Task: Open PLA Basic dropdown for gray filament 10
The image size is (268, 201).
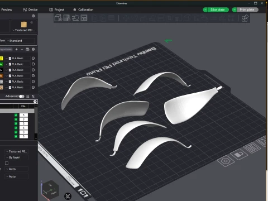Action: click(x=17, y=82)
